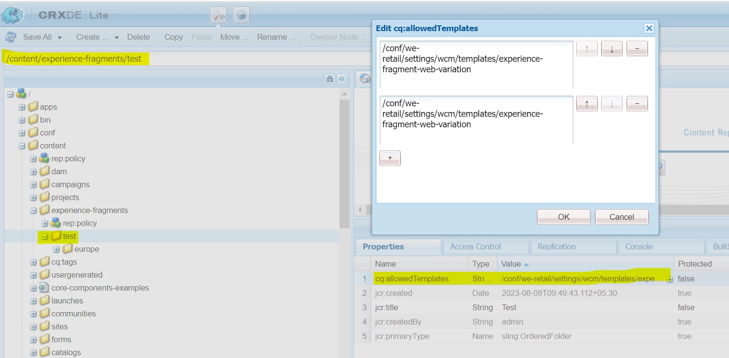Collapse the content folder node
Screen dimensions: 729x358
coord(22,145)
